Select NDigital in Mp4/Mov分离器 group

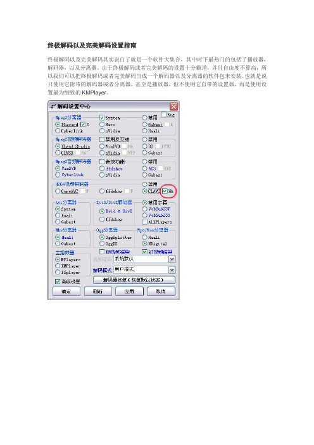coord(144,243)
